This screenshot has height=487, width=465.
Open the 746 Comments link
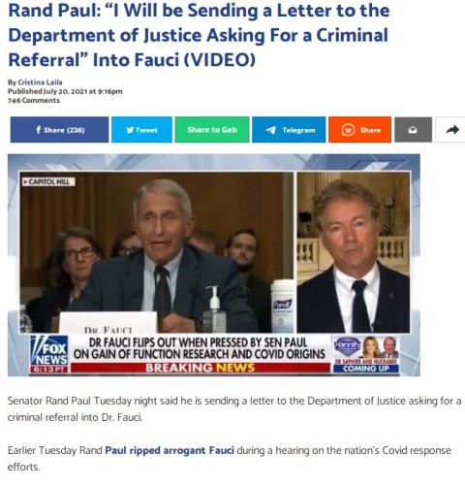click(34, 100)
